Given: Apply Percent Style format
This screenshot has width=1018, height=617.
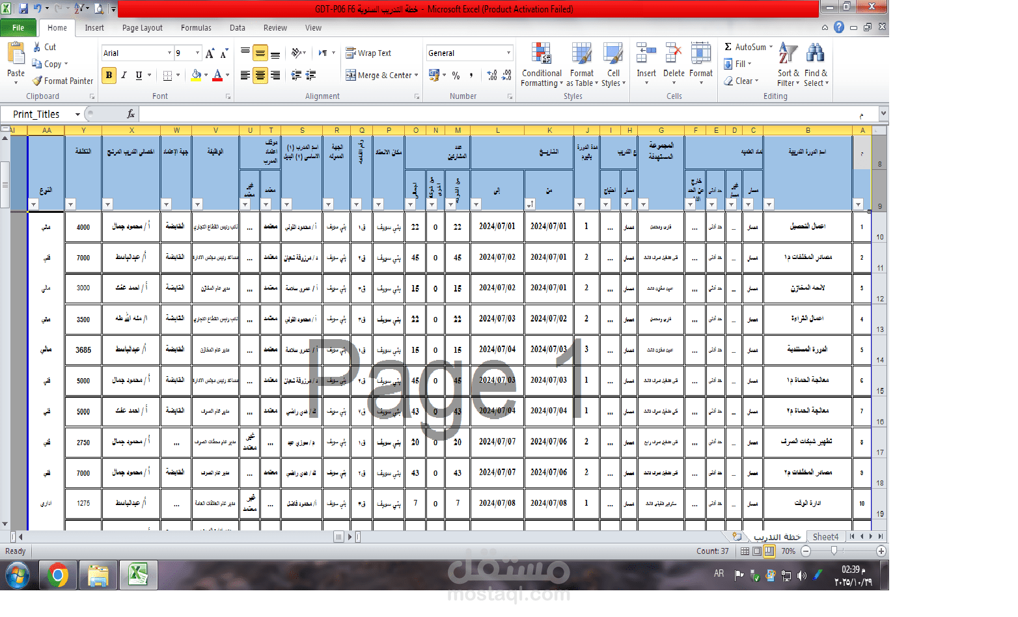Looking at the screenshot, I should 456,75.
